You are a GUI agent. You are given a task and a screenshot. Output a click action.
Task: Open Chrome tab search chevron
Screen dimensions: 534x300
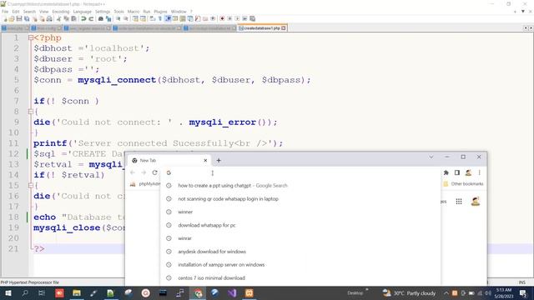(x=431, y=157)
